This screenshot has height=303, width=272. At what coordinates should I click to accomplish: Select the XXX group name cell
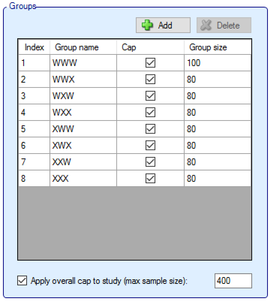click(x=83, y=179)
